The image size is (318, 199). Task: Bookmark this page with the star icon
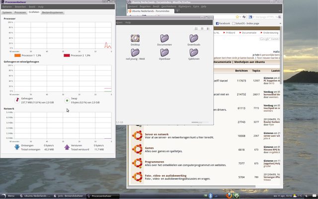coord(237,17)
